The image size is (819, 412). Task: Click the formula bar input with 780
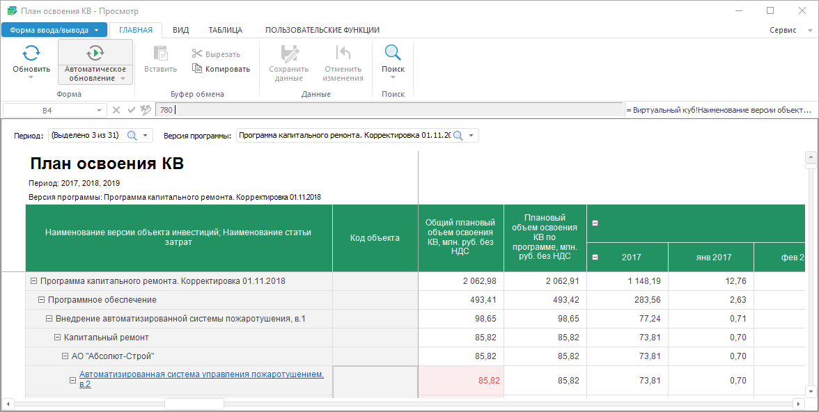(389, 110)
